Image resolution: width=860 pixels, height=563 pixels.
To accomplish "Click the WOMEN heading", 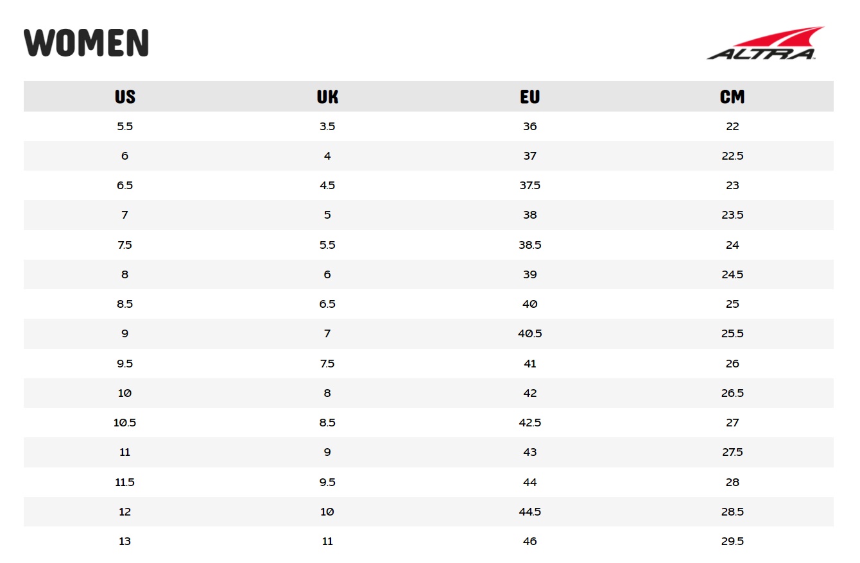I will (86, 43).
